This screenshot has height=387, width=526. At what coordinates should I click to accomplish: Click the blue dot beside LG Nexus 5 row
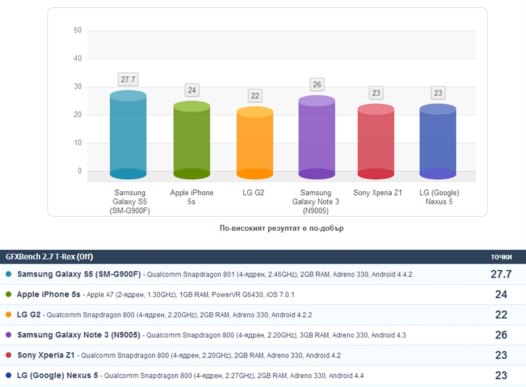[x=9, y=375]
